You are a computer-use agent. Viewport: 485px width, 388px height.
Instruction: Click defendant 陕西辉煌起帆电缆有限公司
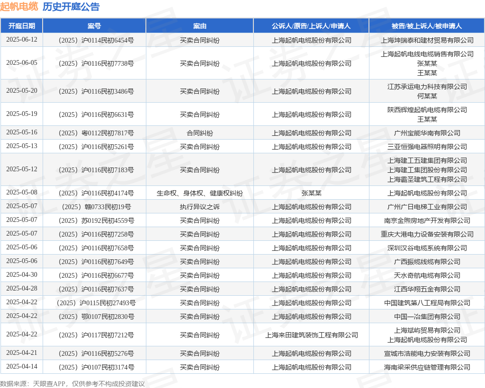point(427,110)
